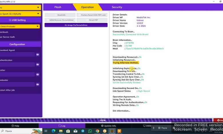The image size is (223, 134).
Task: Click the Download Agent path field
Action: tap(17, 54)
